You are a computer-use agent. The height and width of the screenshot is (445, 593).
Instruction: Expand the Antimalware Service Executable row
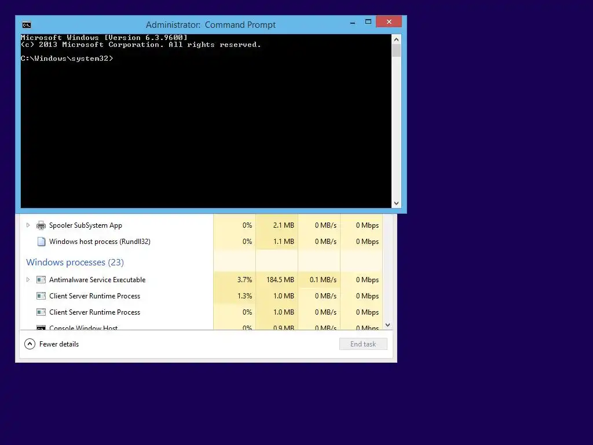click(28, 280)
